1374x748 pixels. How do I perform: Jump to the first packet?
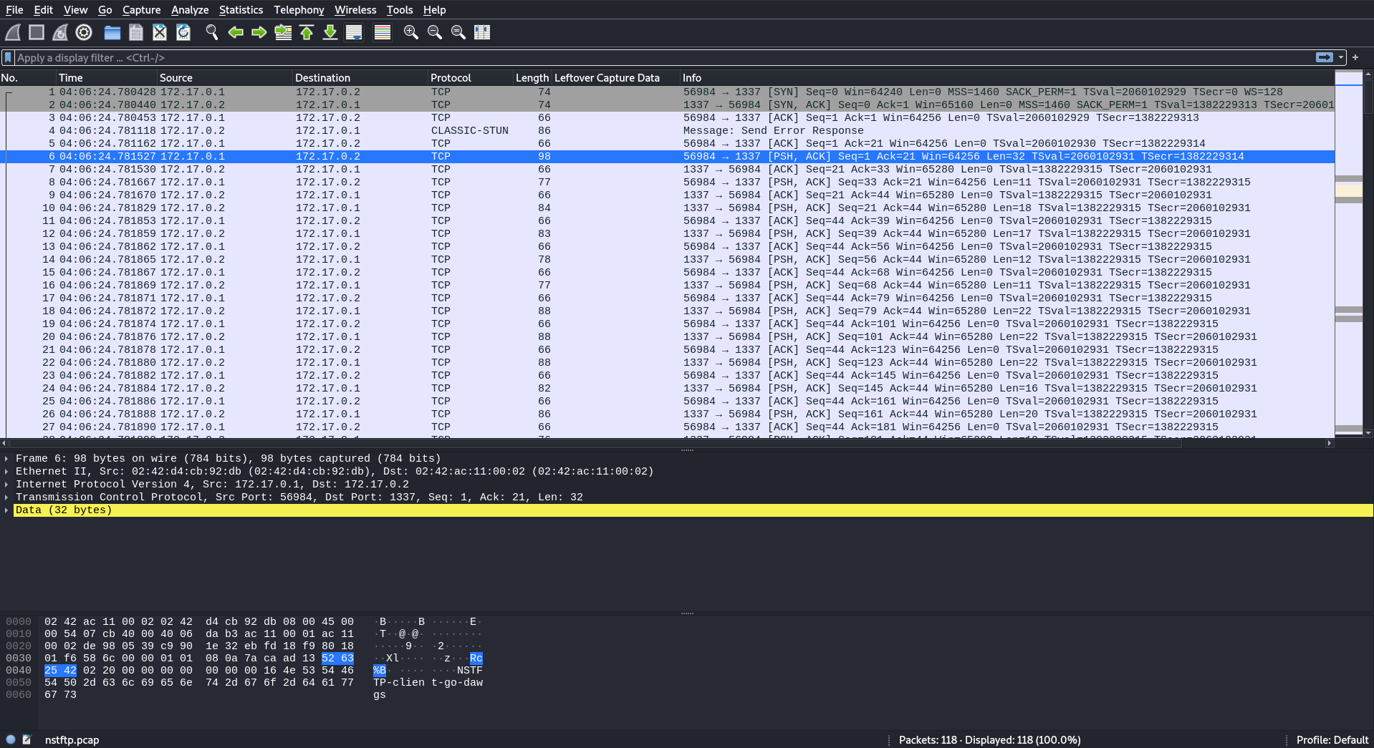coord(307,32)
